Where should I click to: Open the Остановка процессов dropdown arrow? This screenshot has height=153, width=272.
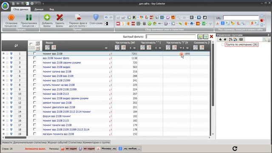[x=18, y=26]
